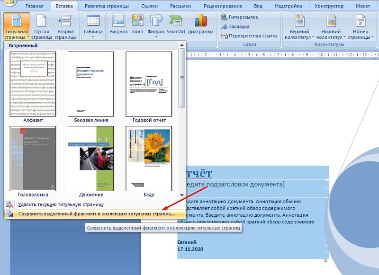Image resolution: width=379 pixels, height=275 pixels.
Task: Choose the Кадр cover page
Action: (149, 159)
